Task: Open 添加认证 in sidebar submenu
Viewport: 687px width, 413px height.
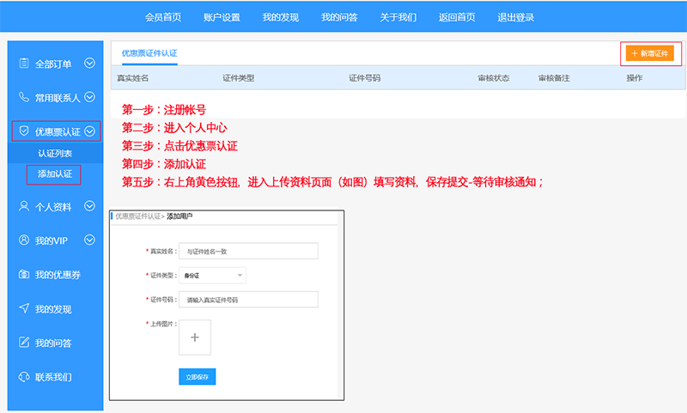Action: [x=55, y=174]
